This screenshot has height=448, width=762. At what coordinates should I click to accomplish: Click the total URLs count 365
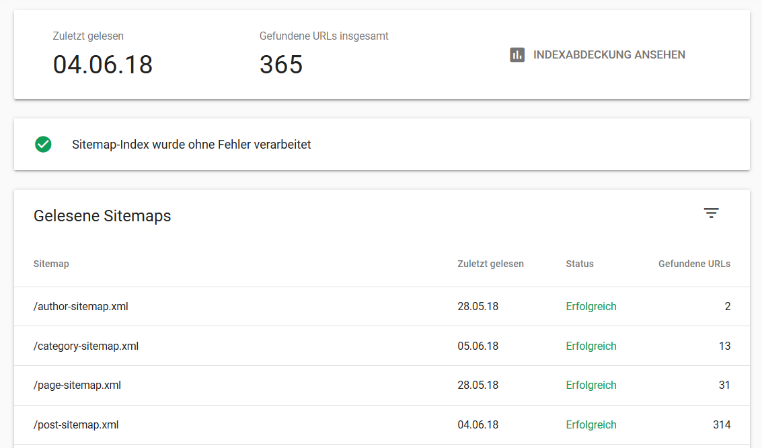tap(280, 65)
